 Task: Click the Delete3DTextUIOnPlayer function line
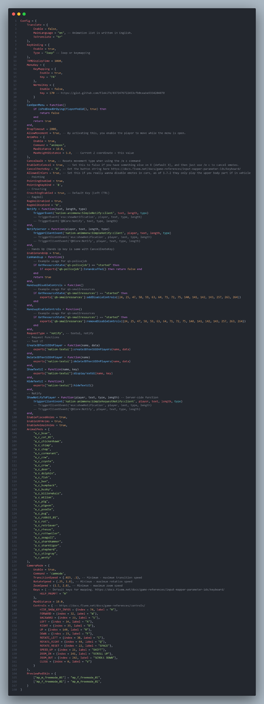[x=59, y=357]
